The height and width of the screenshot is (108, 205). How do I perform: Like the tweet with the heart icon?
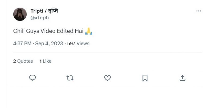pos(107,78)
